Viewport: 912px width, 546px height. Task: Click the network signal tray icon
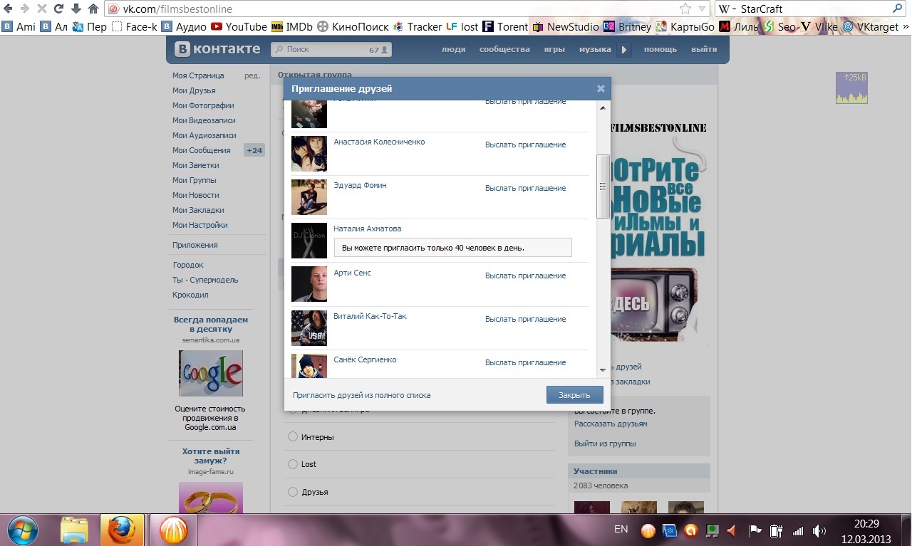coord(798,530)
